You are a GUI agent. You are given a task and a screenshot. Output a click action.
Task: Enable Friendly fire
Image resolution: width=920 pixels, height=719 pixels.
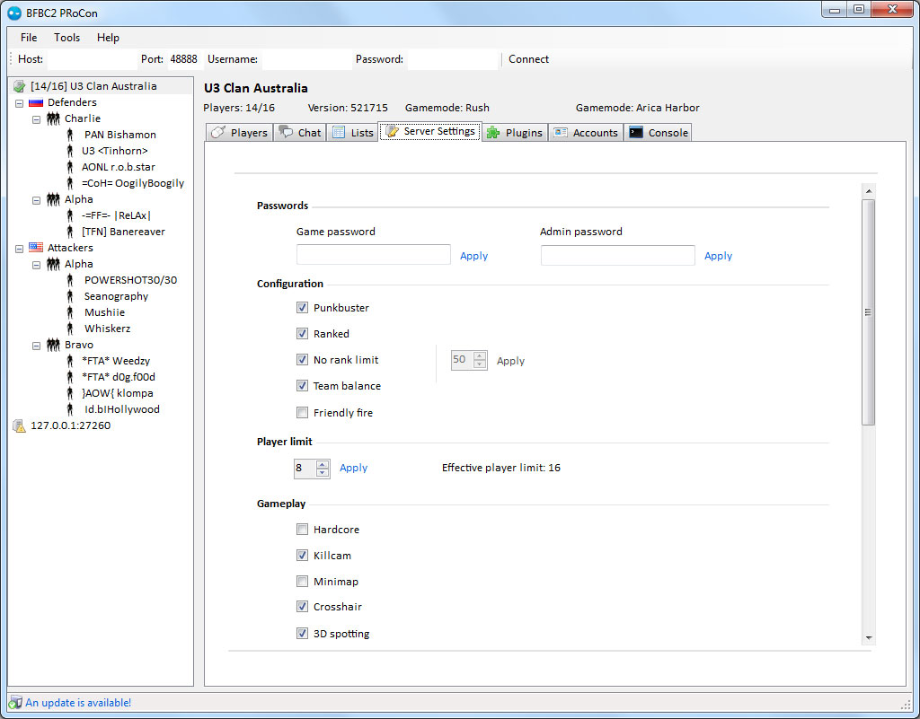pyautogui.click(x=302, y=413)
